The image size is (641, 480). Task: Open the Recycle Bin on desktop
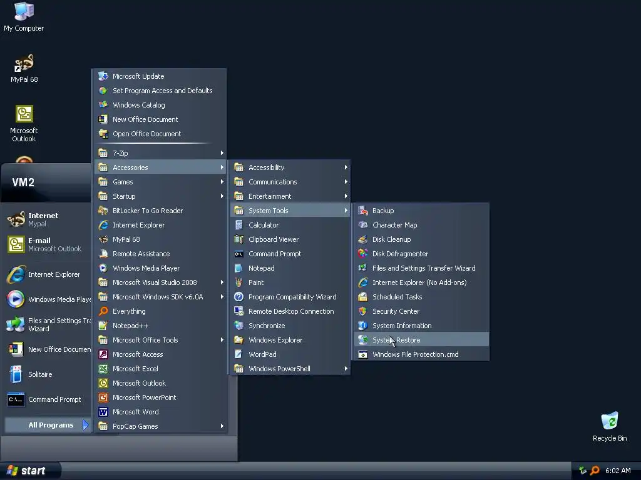[x=610, y=426]
